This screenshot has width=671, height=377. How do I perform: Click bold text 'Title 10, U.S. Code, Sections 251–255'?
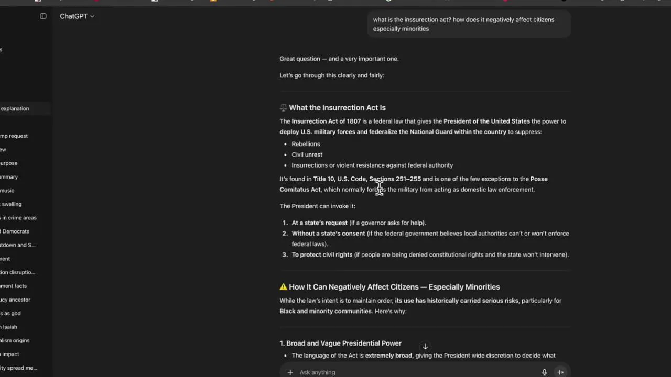click(x=367, y=179)
